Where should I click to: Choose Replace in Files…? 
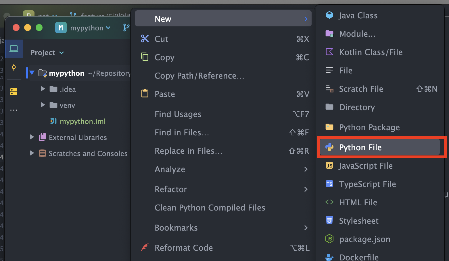click(188, 151)
